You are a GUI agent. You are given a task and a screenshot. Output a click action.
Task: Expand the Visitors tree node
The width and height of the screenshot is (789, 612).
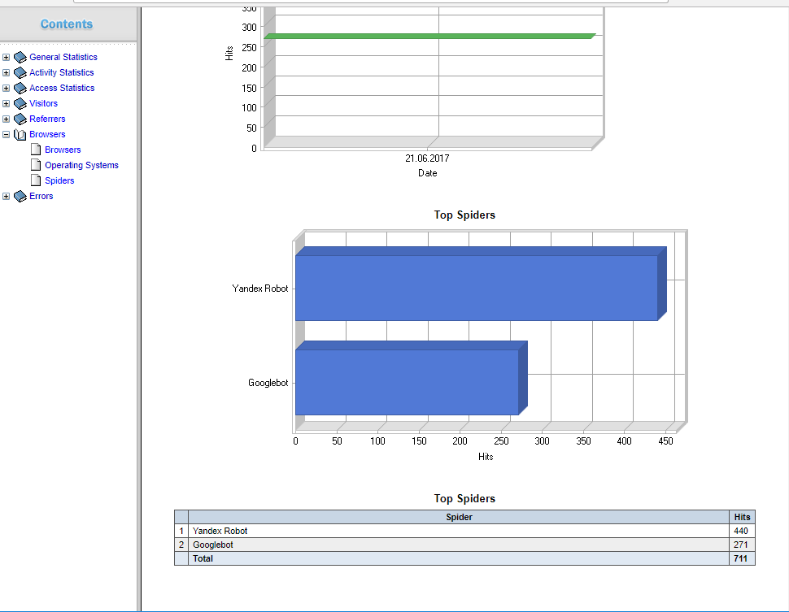point(7,104)
